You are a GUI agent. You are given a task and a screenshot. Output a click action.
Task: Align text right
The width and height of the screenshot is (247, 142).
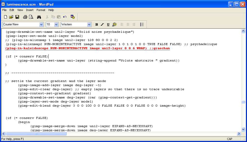[x=134, y=24]
